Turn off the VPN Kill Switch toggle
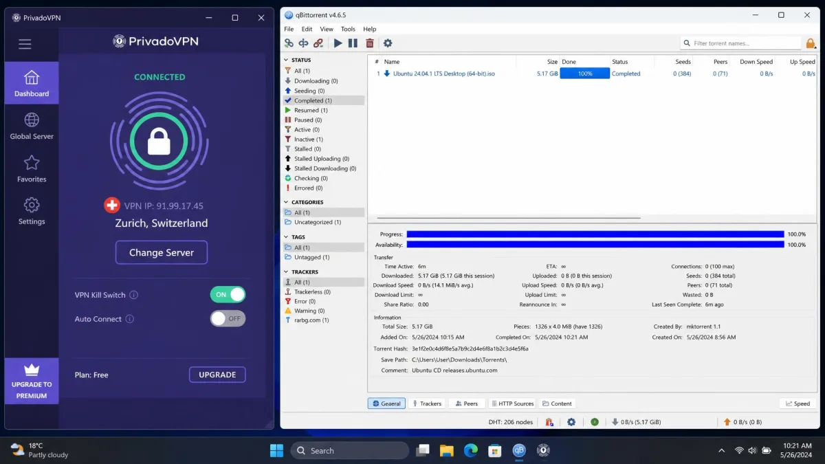The width and height of the screenshot is (825, 464). click(228, 294)
